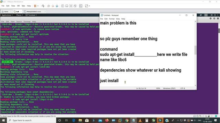Viewport: 220px width, 123px height.
Task: Open the Notepad Help menu
Action: click(123, 19)
